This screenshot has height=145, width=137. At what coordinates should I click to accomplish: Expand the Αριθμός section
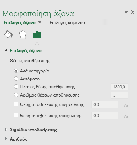(6, 139)
